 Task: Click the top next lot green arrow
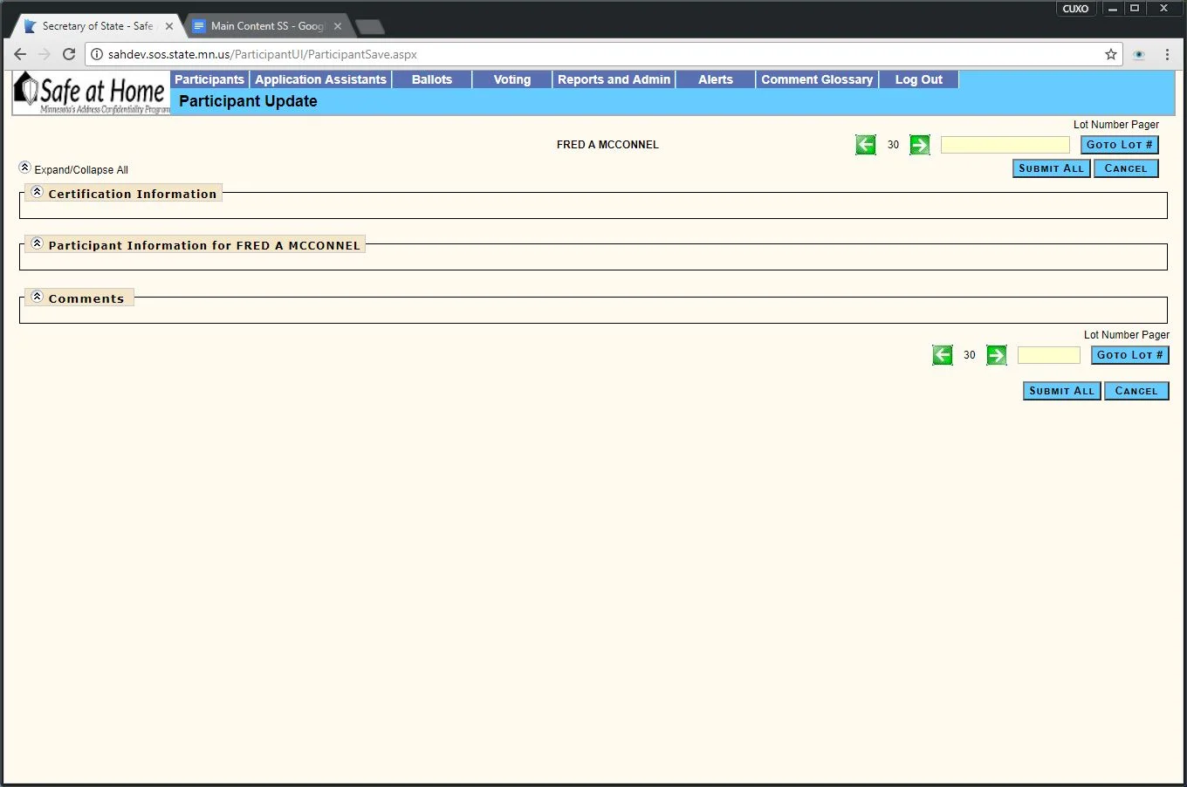click(920, 145)
